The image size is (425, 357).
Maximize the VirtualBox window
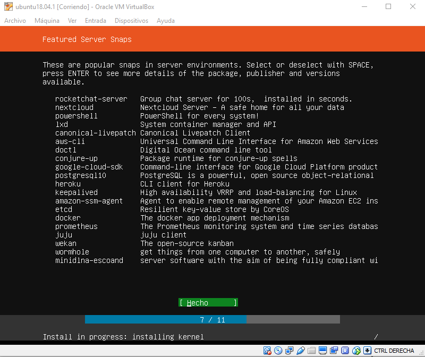click(x=388, y=6)
